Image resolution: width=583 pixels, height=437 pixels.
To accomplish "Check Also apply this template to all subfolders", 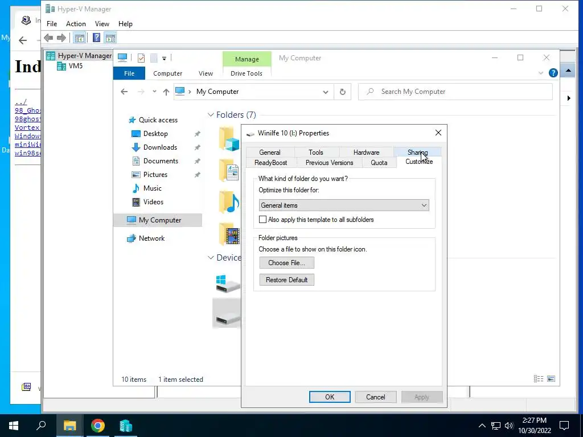I will point(263,220).
